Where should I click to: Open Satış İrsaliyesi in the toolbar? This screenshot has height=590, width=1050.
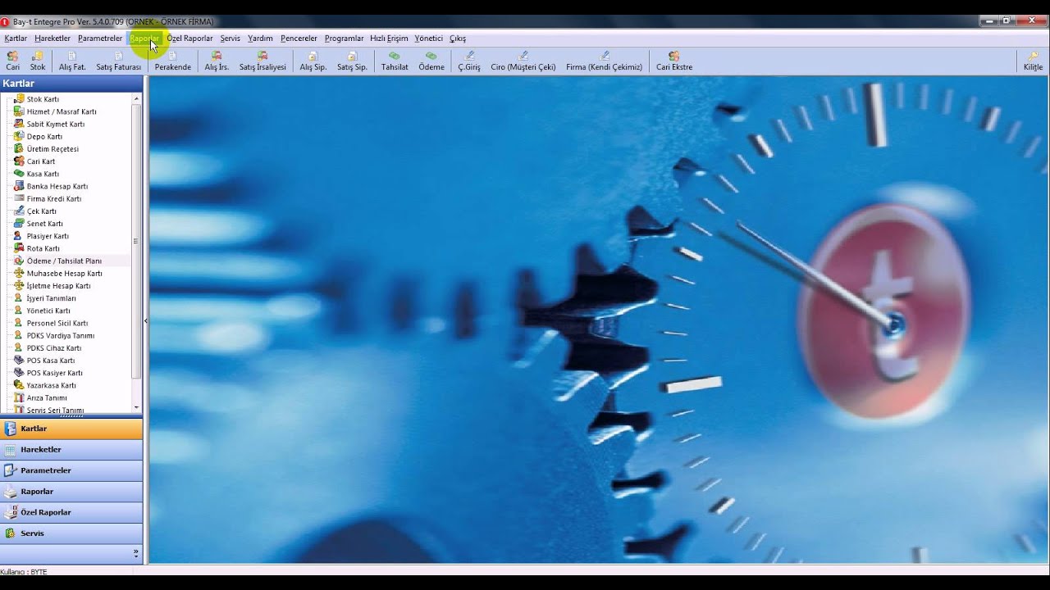pyautogui.click(x=262, y=61)
